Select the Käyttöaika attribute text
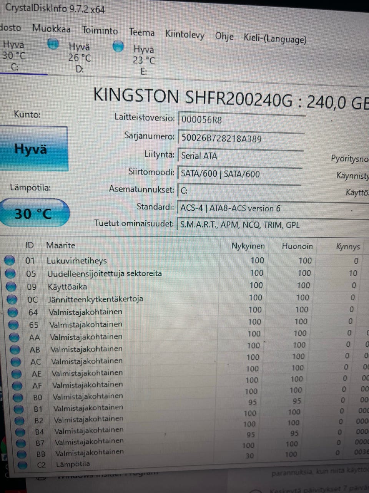This screenshot has height=493, width=369. 67,287
